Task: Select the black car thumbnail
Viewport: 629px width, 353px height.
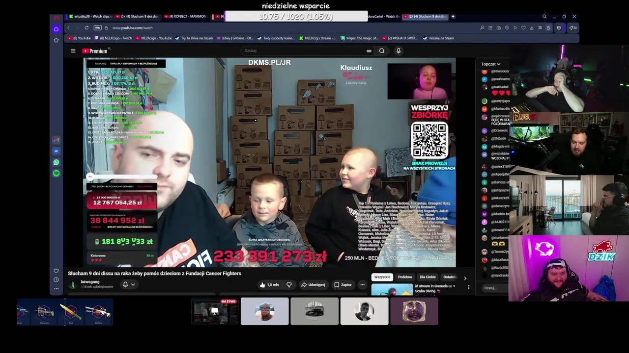Action: pyautogui.click(x=314, y=311)
